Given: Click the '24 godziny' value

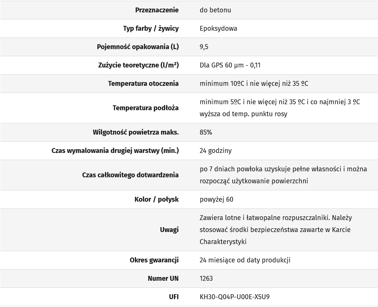Looking at the screenshot, I should tap(215, 151).
